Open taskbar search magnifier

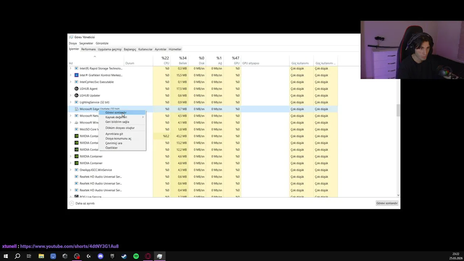click(17, 256)
